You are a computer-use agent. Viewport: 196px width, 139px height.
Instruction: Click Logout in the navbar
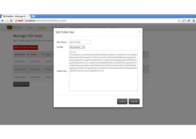(x=113, y=27)
